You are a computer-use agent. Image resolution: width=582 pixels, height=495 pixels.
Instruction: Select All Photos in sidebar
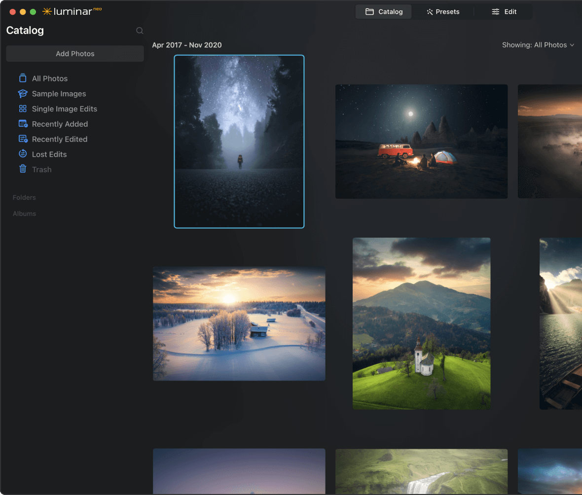click(50, 79)
